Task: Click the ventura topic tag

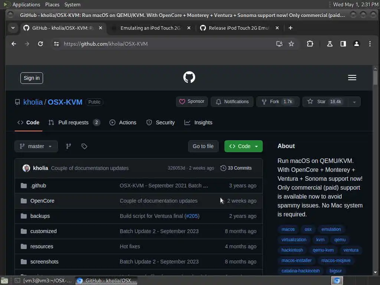Action: 351,250
